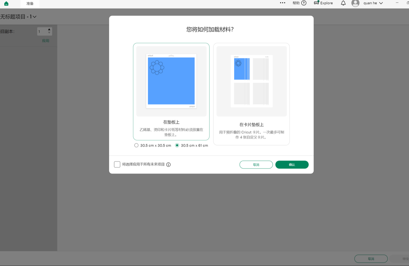Click 取消 in the bottom bar
Image resolution: width=409 pixels, height=266 pixels.
(x=371, y=259)
